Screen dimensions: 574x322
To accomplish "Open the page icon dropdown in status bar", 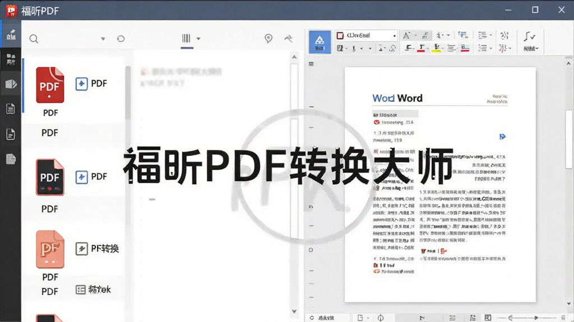I will (368, 318).
